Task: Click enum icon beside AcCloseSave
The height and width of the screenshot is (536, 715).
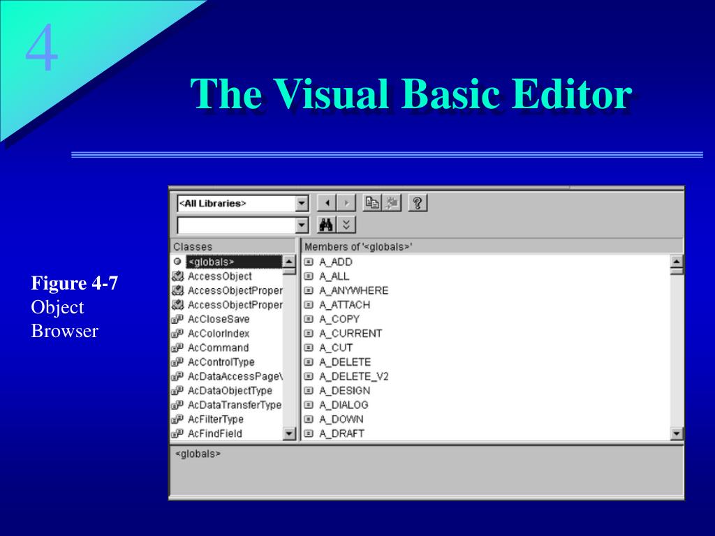Action: 177,319
